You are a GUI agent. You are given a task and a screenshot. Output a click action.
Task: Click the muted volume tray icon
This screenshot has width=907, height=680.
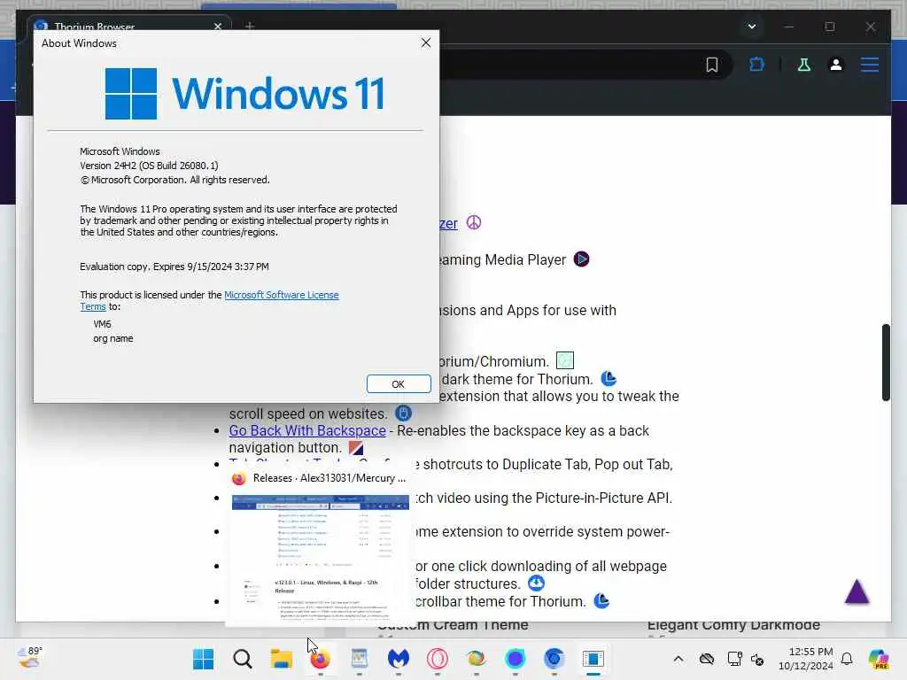pos(757,659)
